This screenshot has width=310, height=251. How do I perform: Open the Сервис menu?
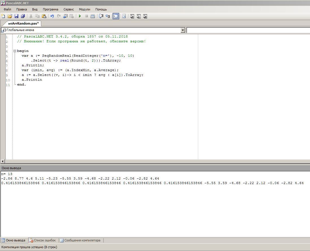coord(69,9)
